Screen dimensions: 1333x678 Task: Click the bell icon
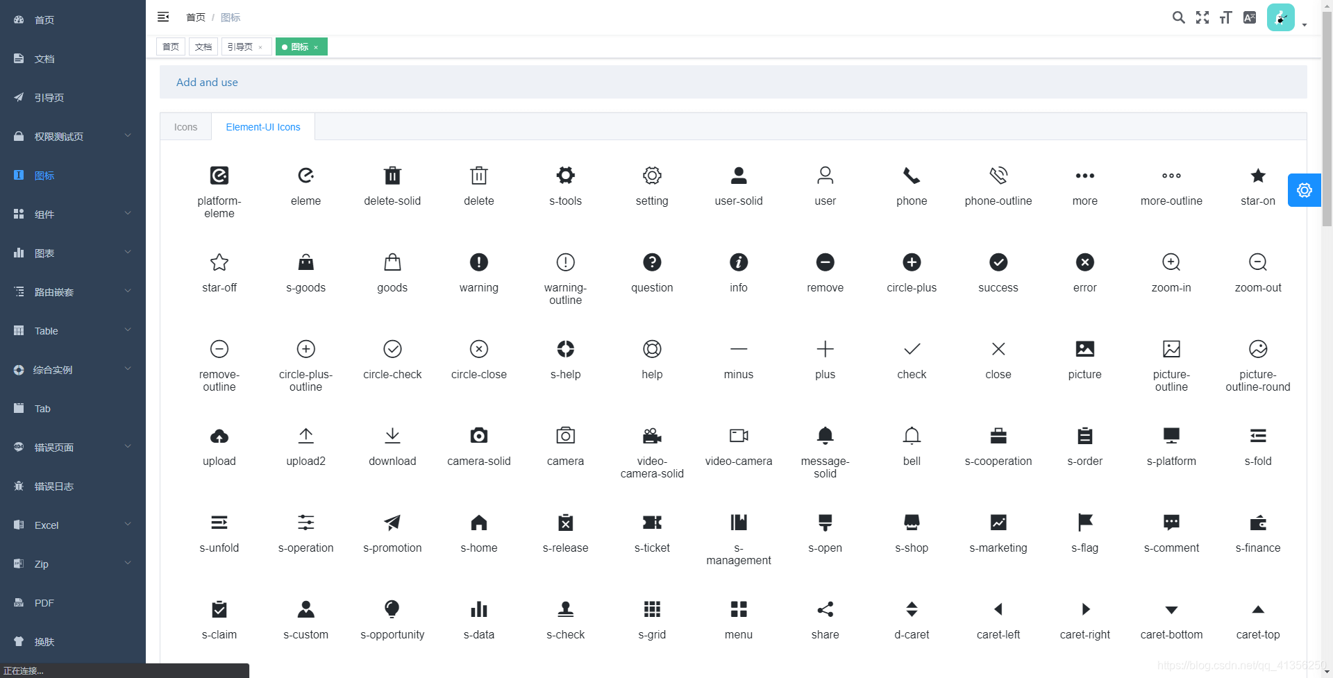tap(912, 436)
